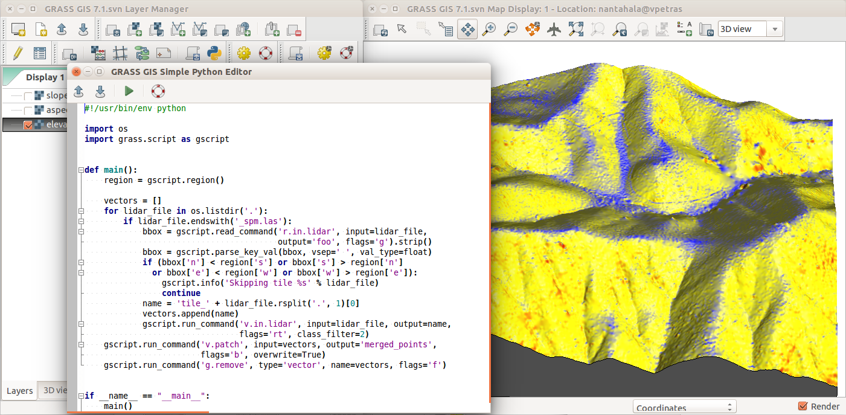The height and width of the screenshot is (415, 846).
Task: Launch the graphical modeler
Action: click(x=142, y=53)
